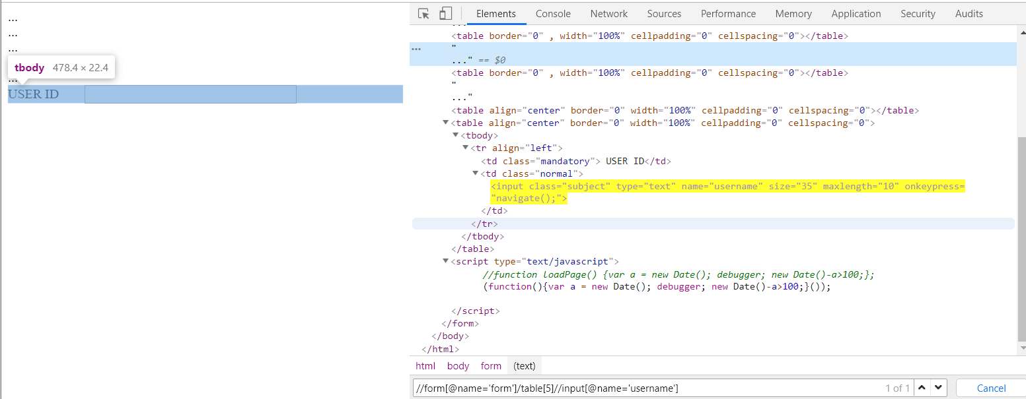Activate the inspect element picker icon
The height and width of the screenshot is (399, 1026).
424,14
